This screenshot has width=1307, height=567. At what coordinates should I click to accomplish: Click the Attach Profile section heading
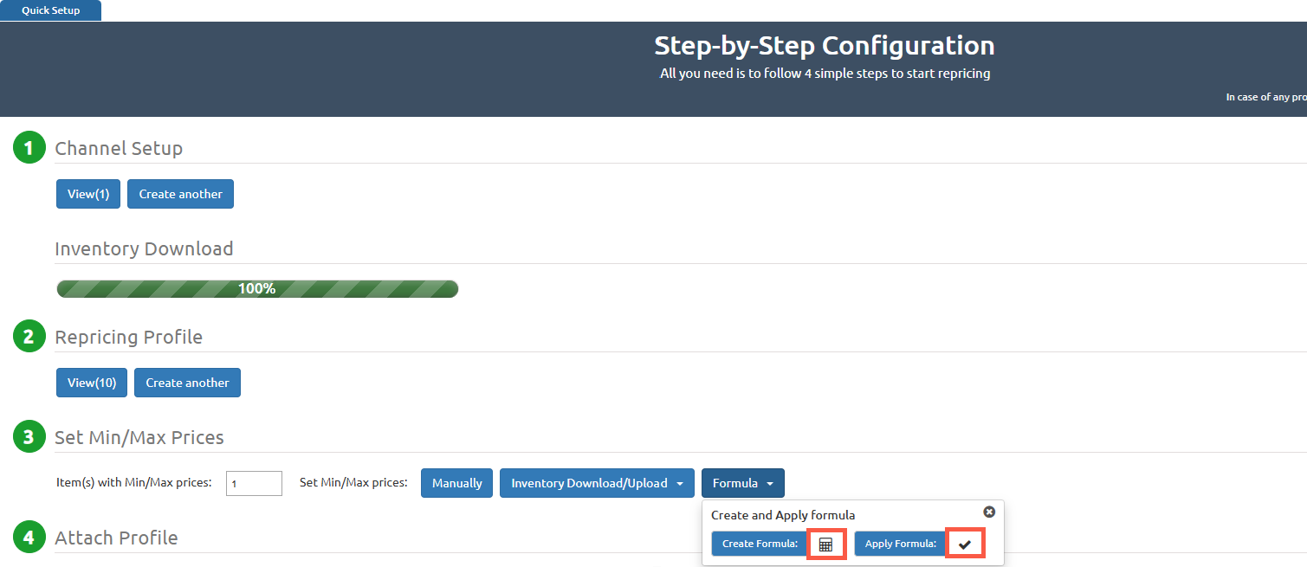[116, 538]
